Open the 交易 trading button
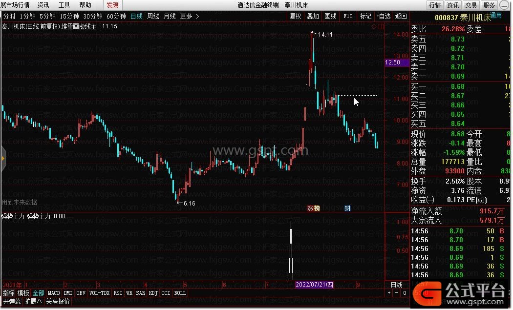Screen dimensions: 513x310 pos(471,5)
